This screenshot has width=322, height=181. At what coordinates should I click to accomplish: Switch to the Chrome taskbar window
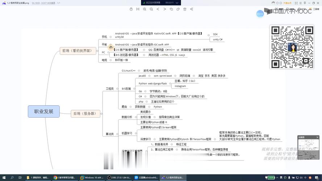pos(64,177)
